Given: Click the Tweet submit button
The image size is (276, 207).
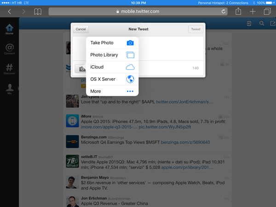Looking at the screenshot, I should click(x=195, y=29).
